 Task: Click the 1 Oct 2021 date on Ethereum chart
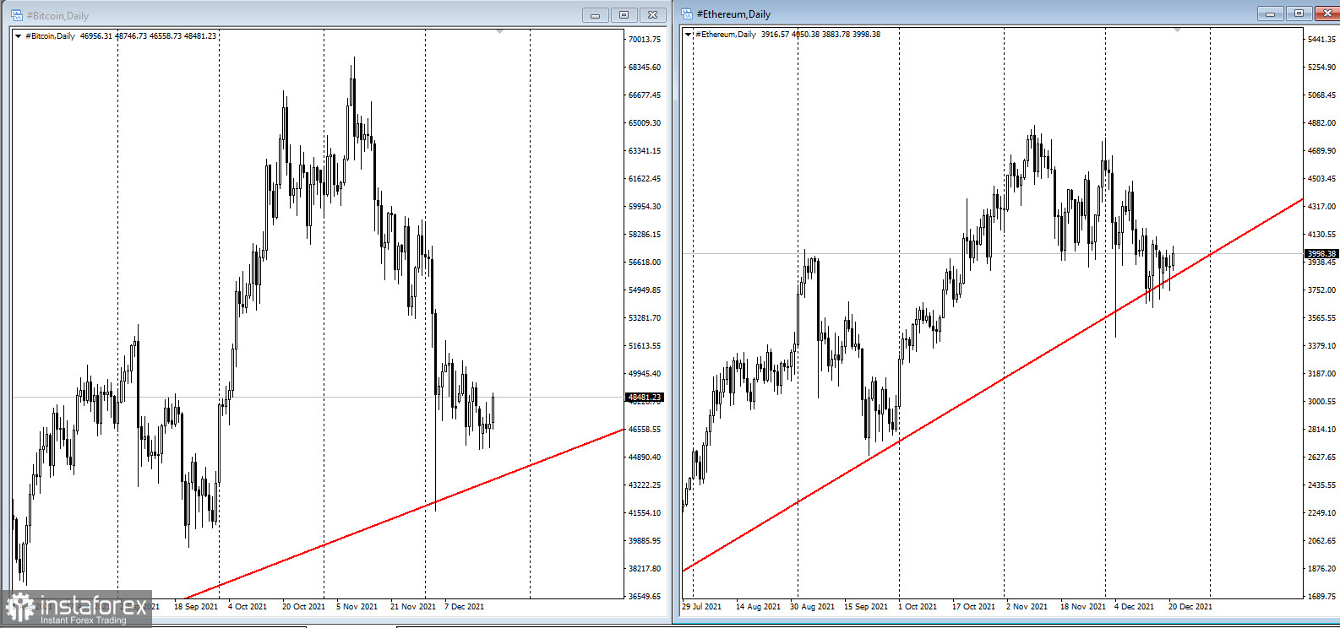coord(918,606)
